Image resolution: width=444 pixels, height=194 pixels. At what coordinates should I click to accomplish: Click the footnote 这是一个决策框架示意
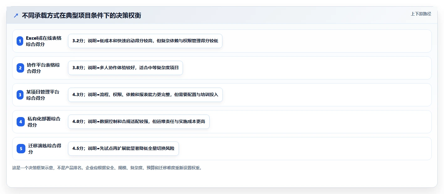click(x=107, y=168)
